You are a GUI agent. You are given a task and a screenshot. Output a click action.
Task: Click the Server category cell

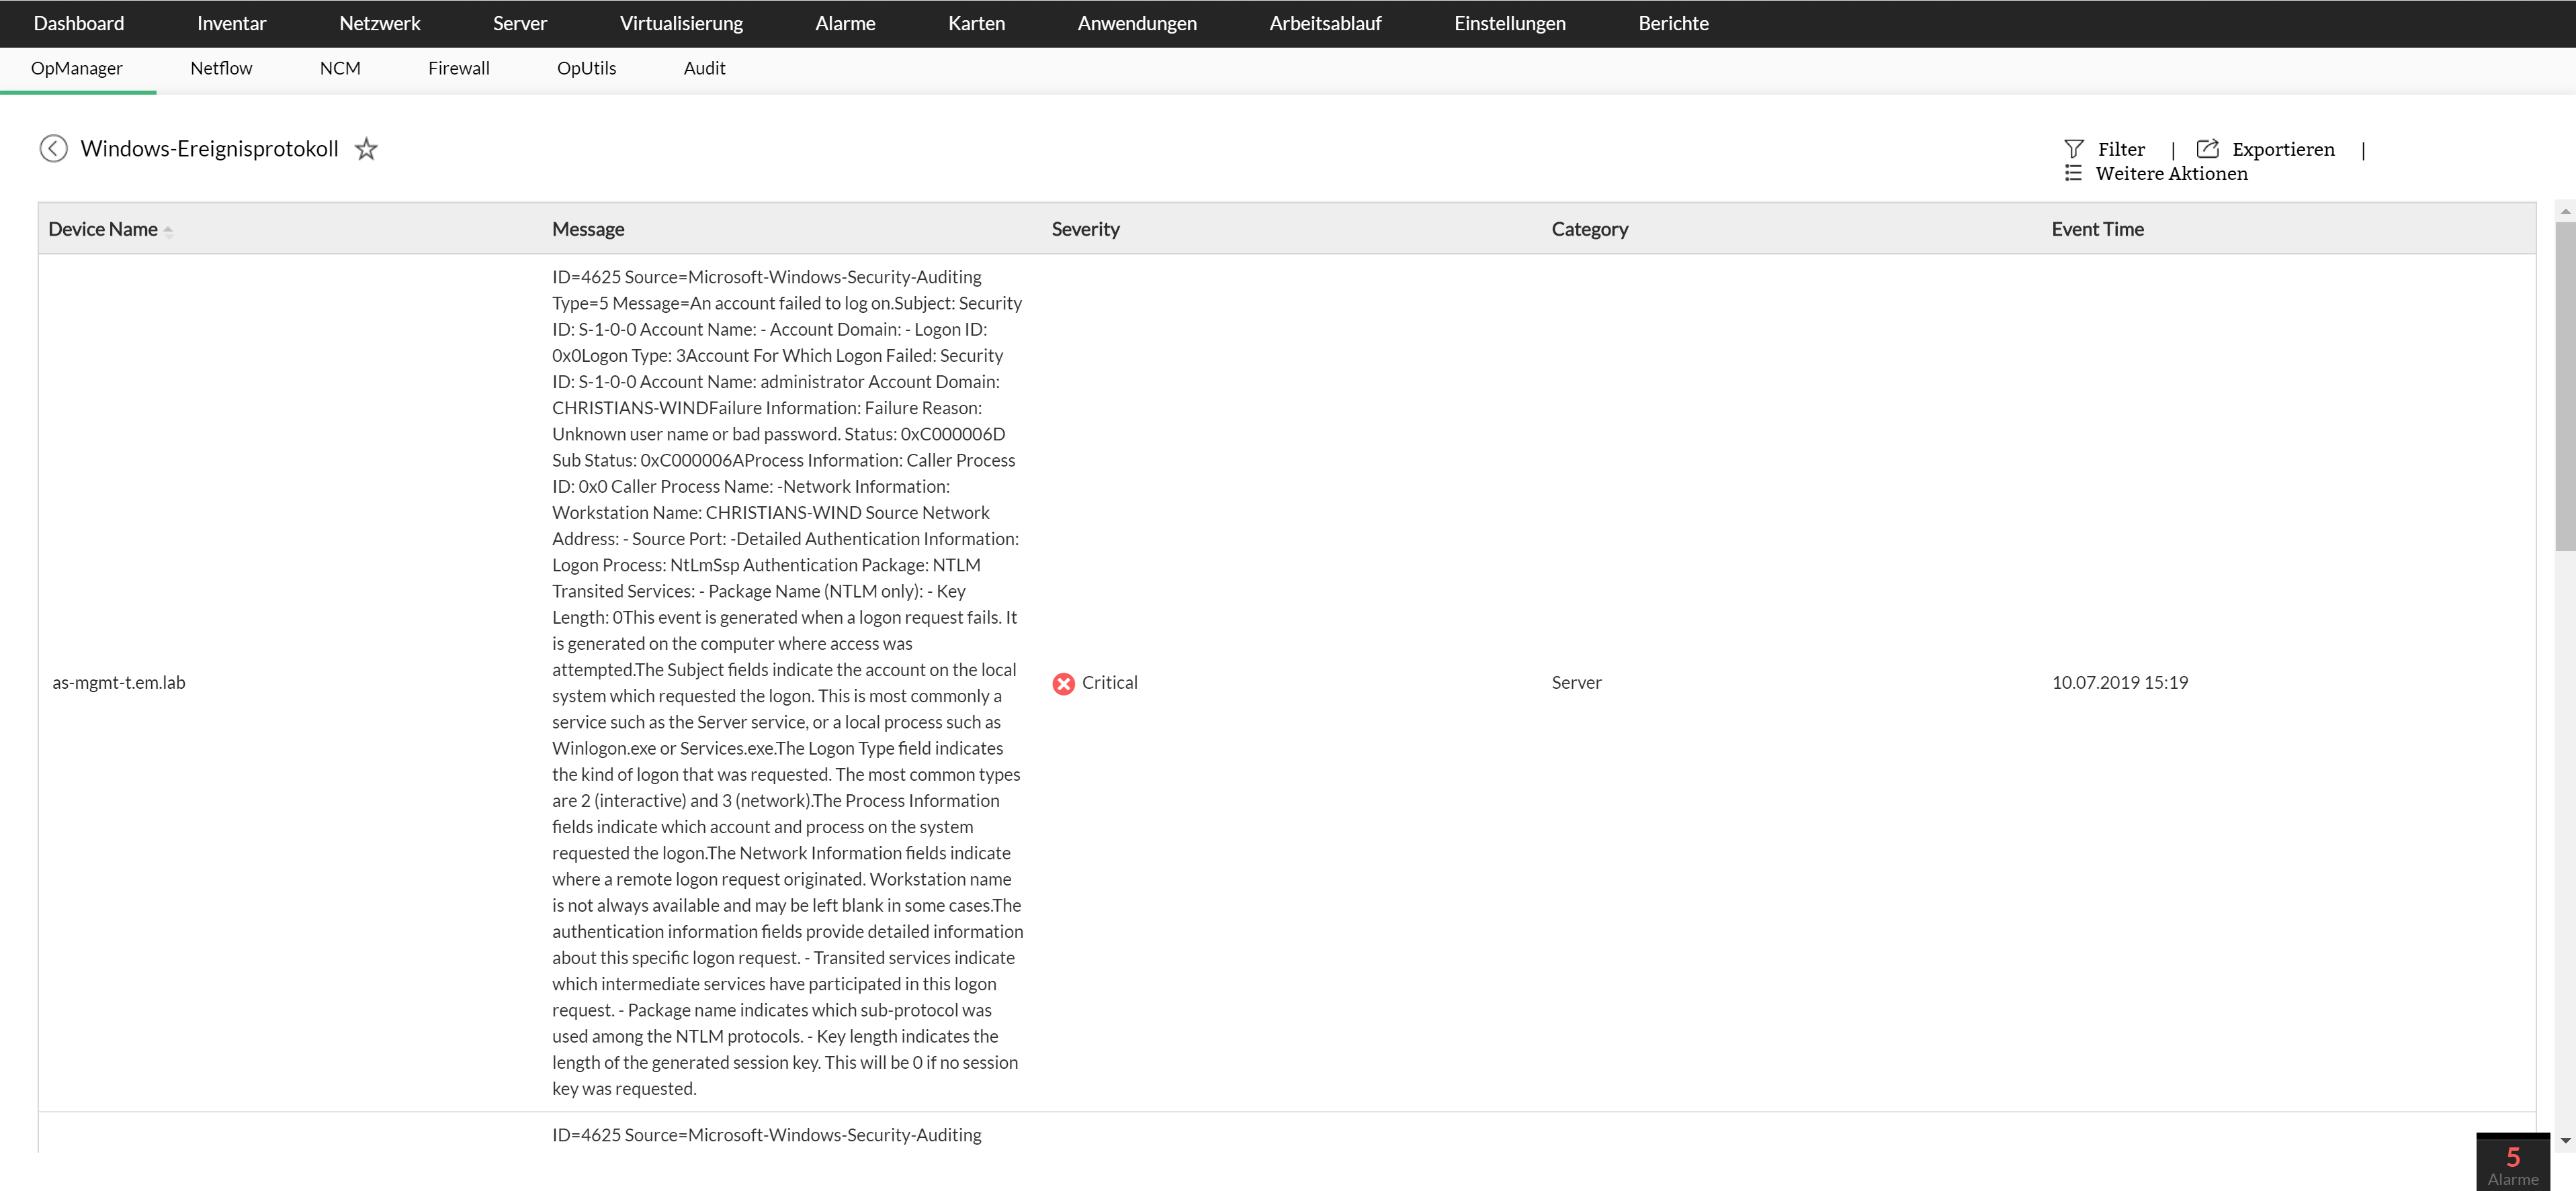point(1576,683)
